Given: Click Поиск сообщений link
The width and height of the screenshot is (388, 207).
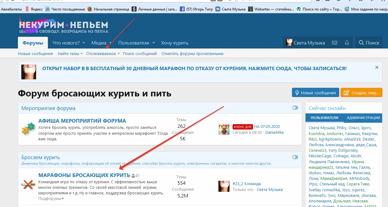Looking at the screenshot, I should tap(140, 54).
